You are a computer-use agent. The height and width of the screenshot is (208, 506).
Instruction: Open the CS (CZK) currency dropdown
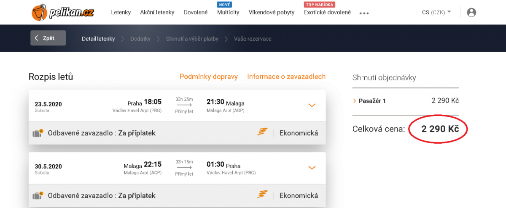pos(436,12)
